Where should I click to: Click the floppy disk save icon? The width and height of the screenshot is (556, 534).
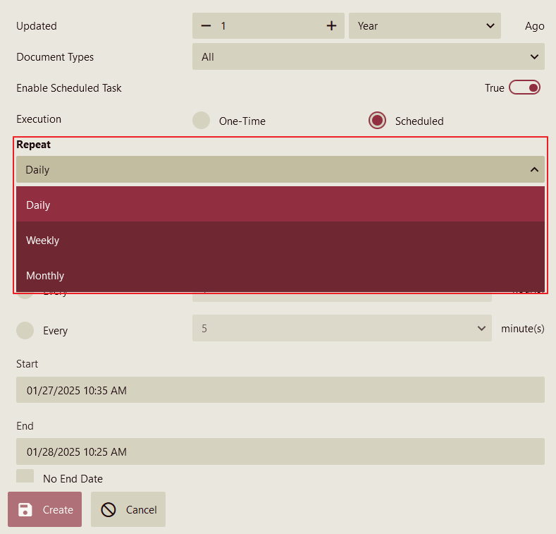coord(25,509)
